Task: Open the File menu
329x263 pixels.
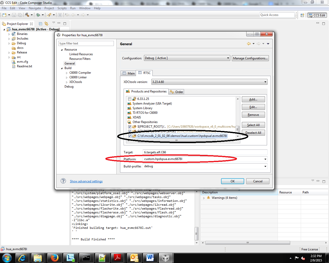Action: (4, 8)
